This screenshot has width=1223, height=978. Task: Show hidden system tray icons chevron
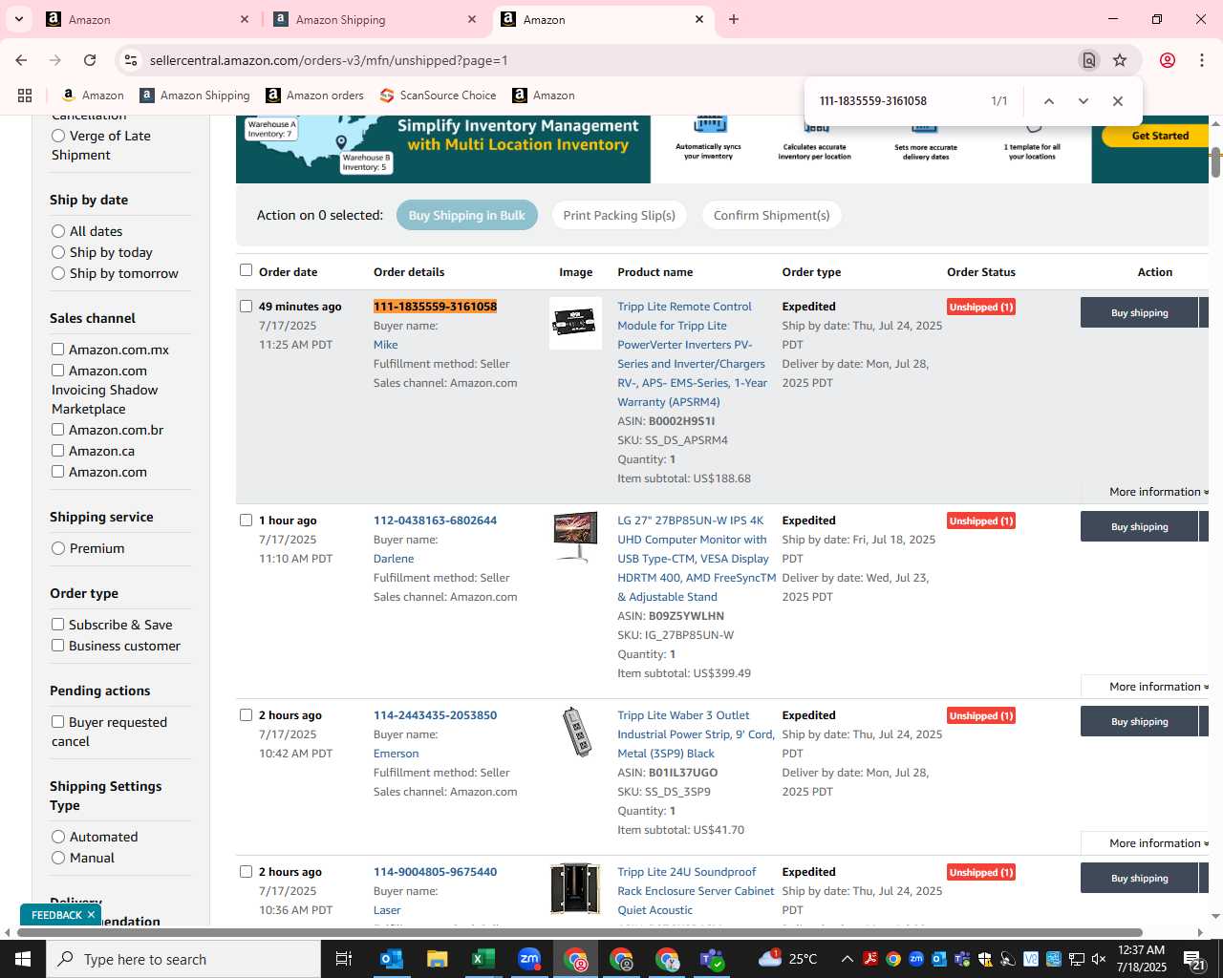pos(847,959)
